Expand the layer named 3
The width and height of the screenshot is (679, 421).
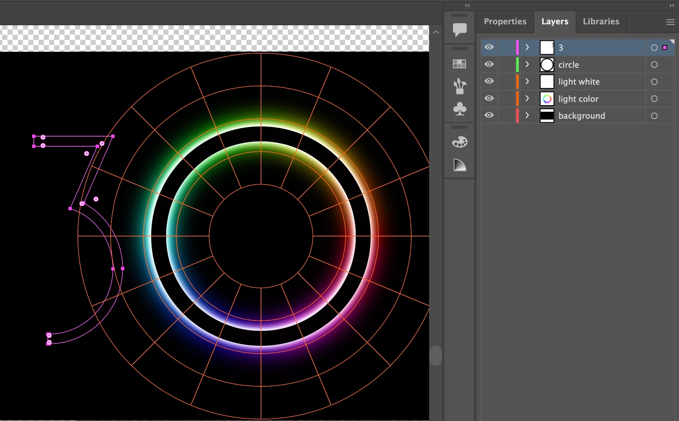coord(527,47)
